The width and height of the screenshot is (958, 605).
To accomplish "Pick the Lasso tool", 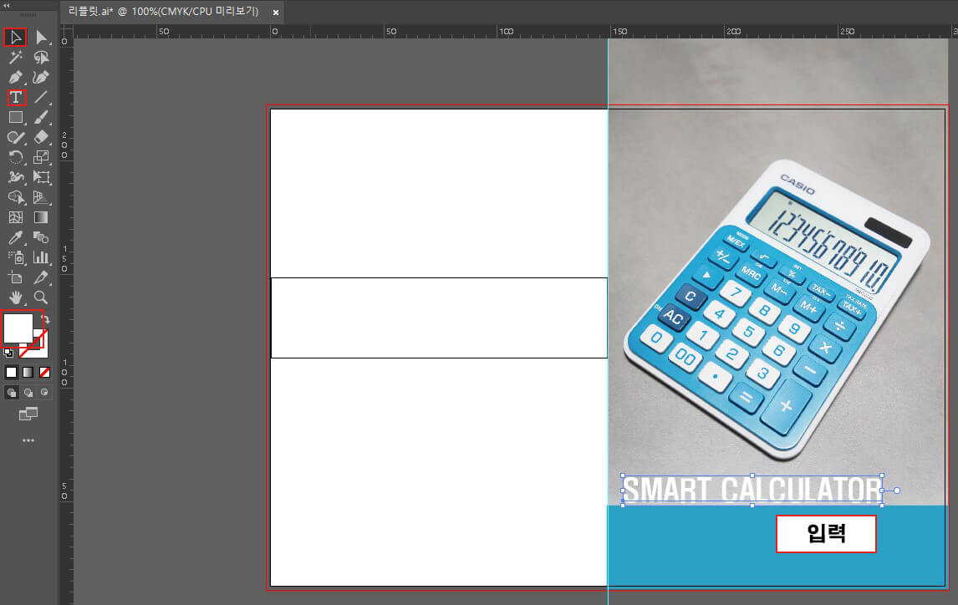I will (41, 58).
